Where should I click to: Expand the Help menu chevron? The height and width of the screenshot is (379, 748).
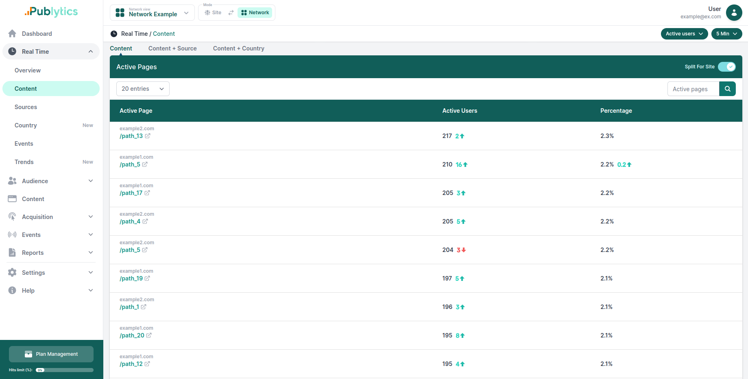91,290
